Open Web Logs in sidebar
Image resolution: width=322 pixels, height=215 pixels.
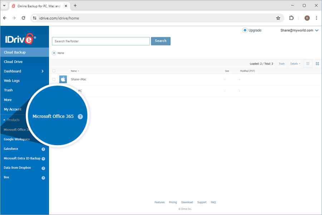tap(12, 81)
